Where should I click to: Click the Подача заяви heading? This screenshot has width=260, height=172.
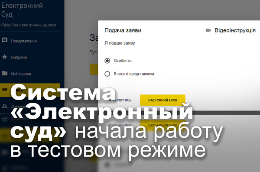coord(123,30)
